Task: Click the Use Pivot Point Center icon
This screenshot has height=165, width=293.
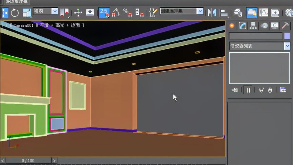Action: click(64, 13)
